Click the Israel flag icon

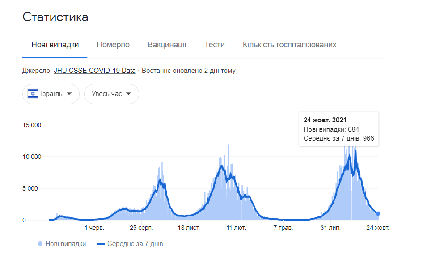(x=33, y=94)
